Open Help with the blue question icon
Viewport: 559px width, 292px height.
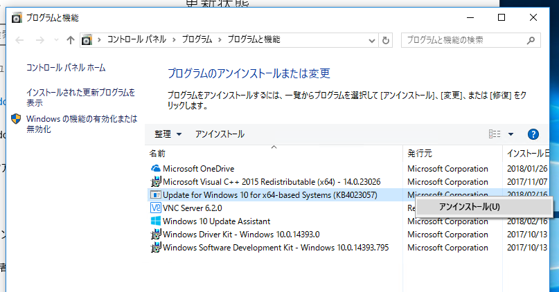tap(533, 134)
